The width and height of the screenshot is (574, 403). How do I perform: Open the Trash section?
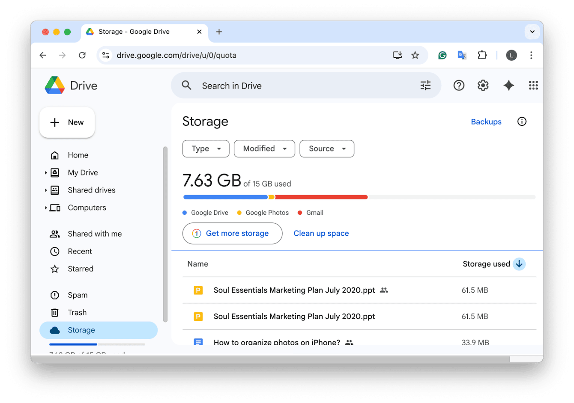[78, 312]
